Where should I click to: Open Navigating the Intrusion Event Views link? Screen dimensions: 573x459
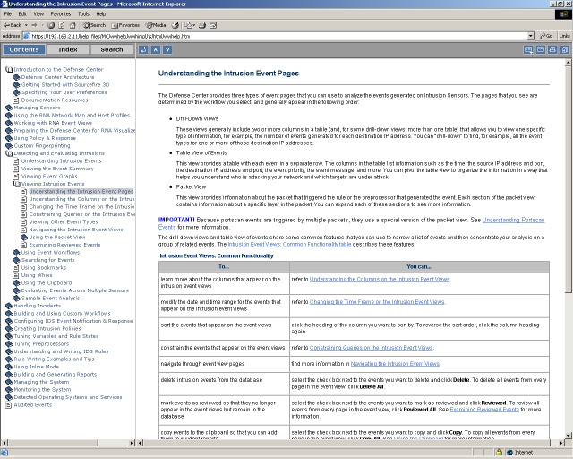395,364
